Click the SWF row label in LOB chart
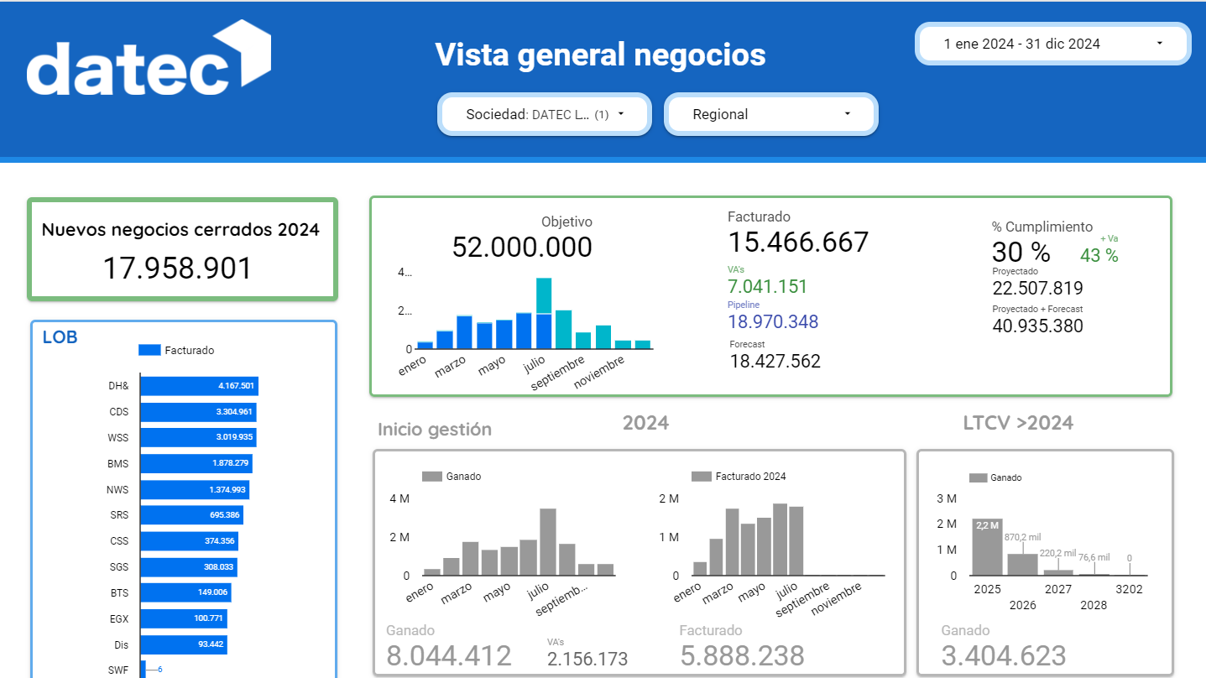The image size is (1206, 678). (x=118, y=670)
